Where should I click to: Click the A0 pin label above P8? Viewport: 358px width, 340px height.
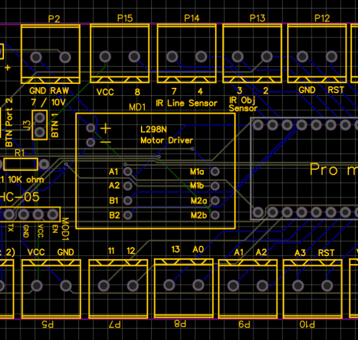[198, 249]
